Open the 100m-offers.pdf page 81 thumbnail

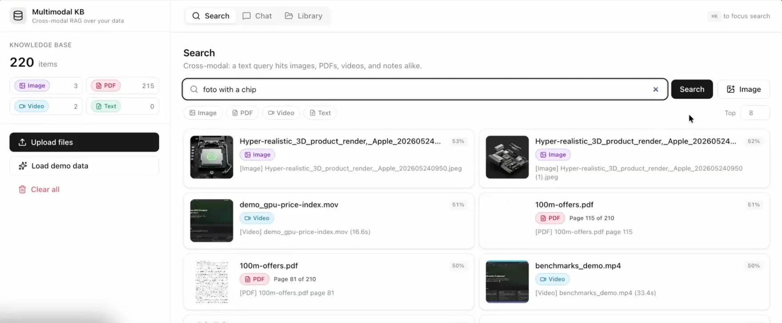click(212, 282)
